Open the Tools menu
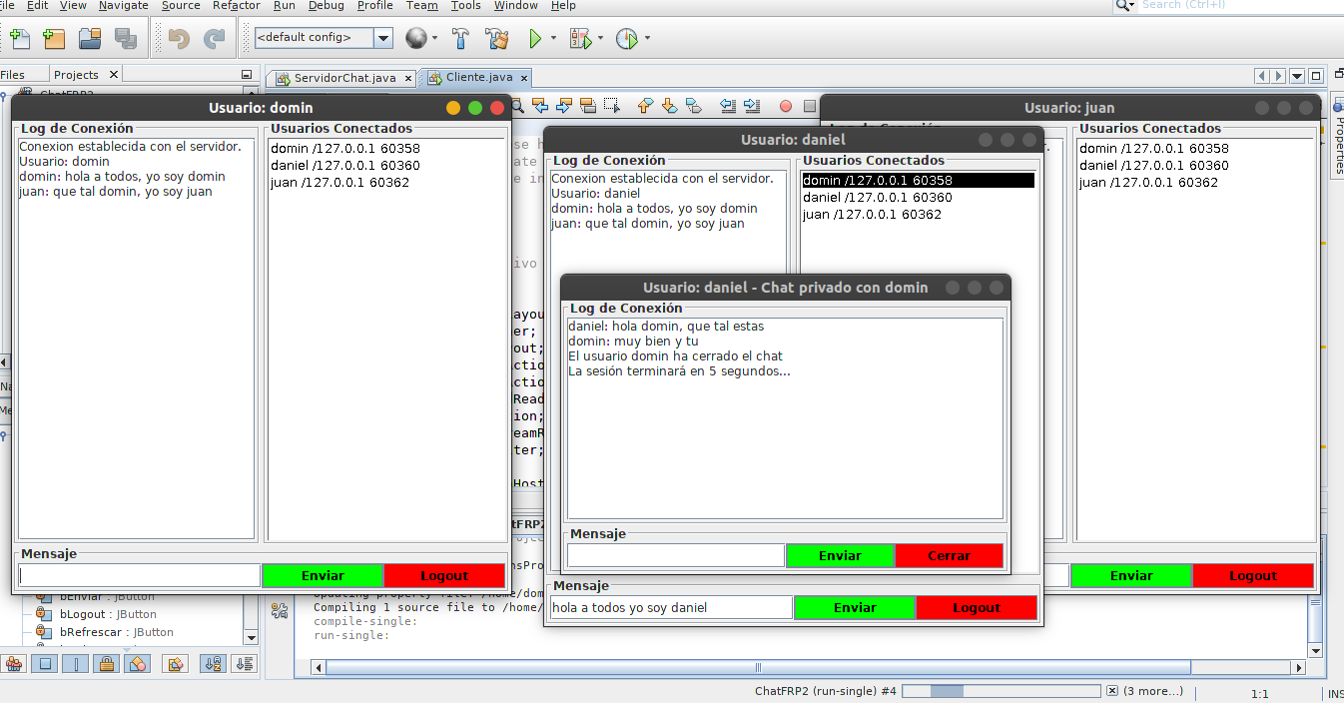The height and width of the screenshot is (703, 1344). (465, 6)
